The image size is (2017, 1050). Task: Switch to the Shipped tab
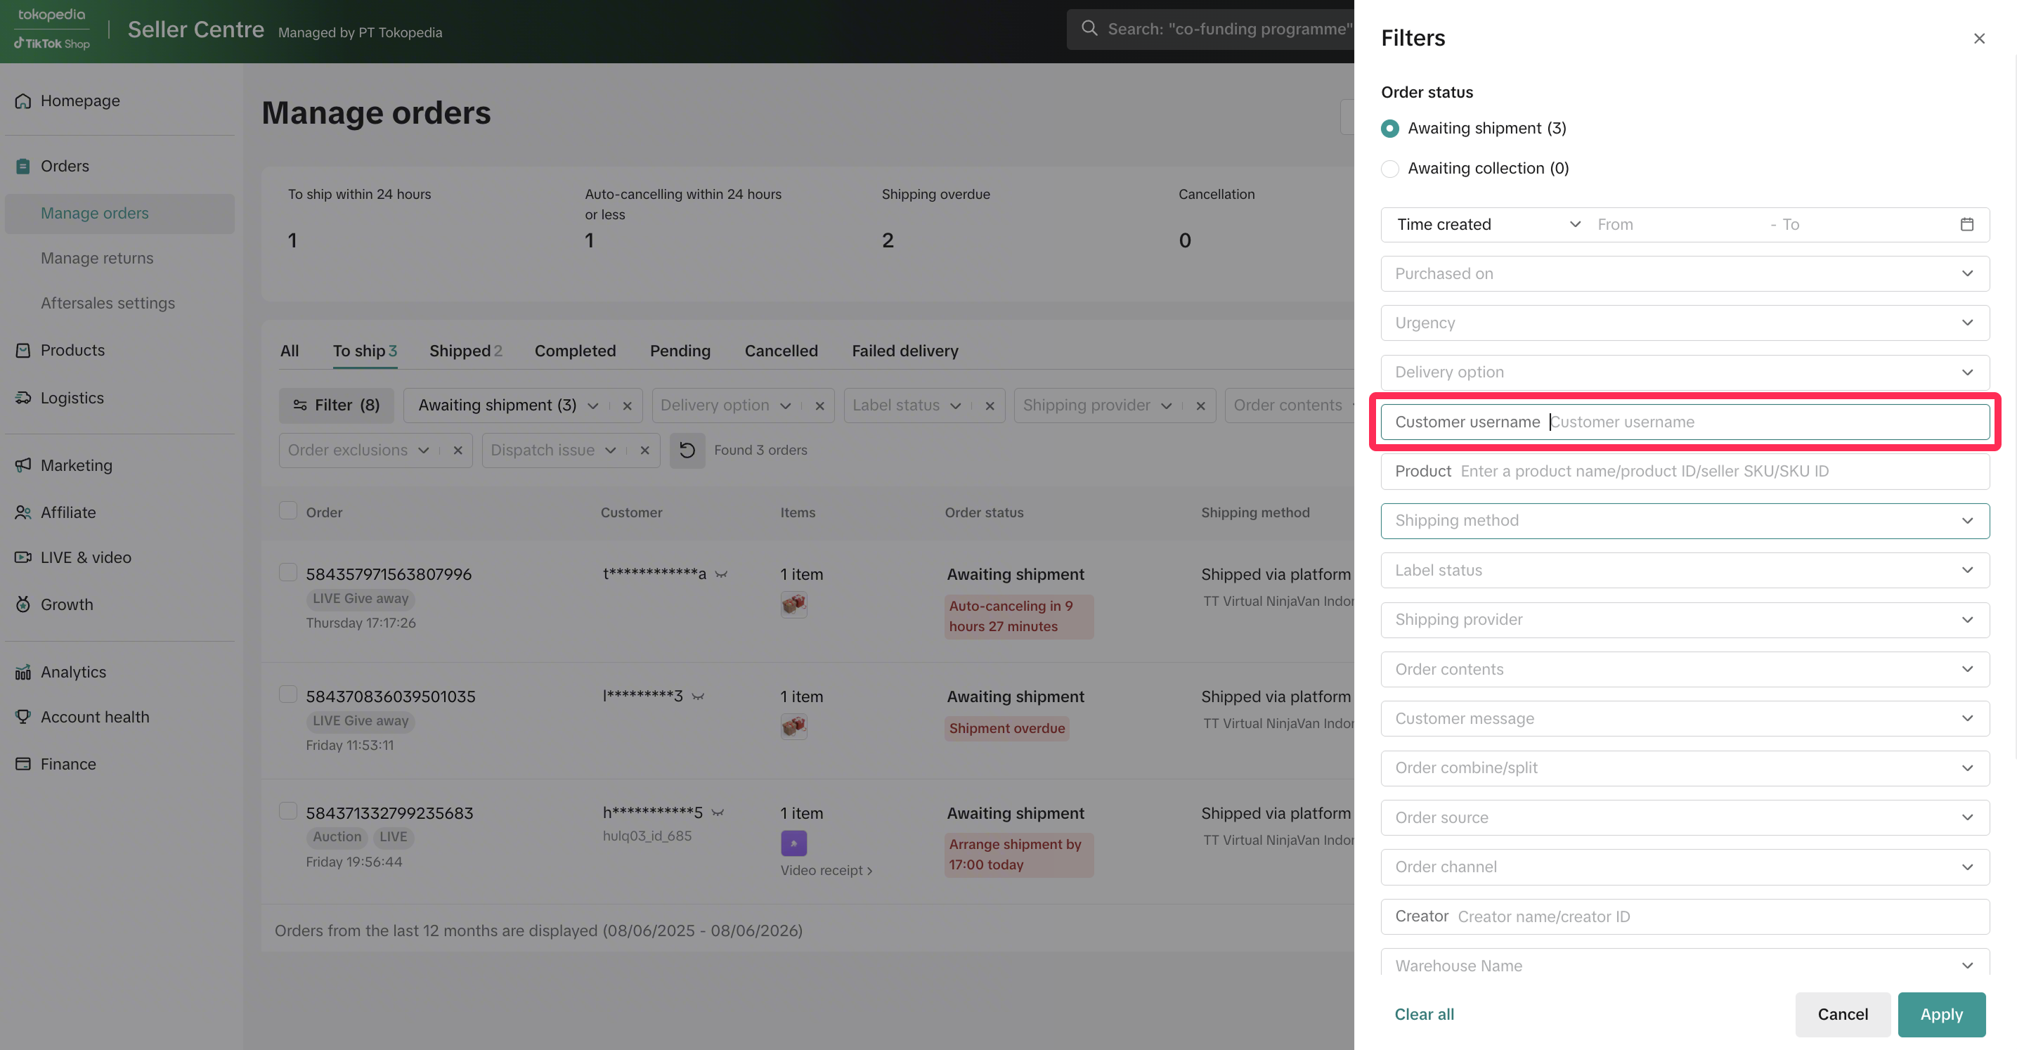click(465, 351)
